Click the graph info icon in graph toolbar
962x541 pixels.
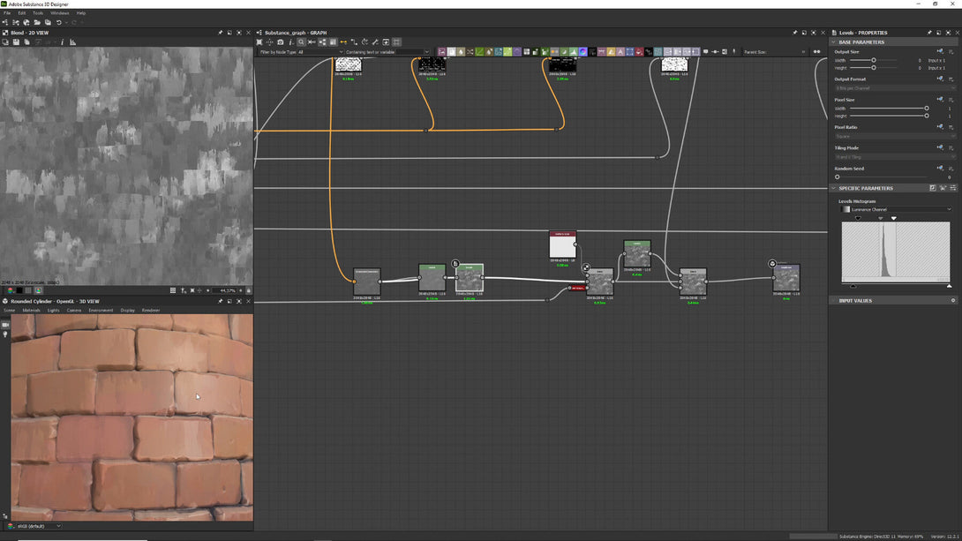tap(291, 42)
